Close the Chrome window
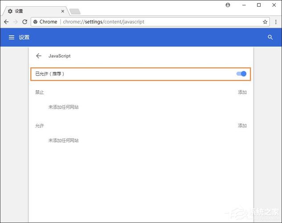Viewport: 282px width, 223px height. pos(274,5)
